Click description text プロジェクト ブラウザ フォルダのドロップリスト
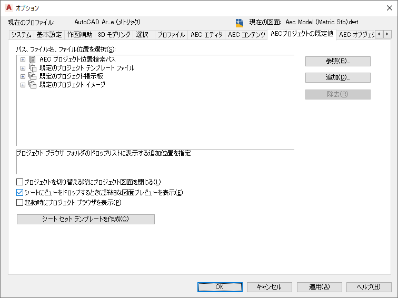Viewport: 398px width, 298px height. pyautogui.click(x=104, y=153)
